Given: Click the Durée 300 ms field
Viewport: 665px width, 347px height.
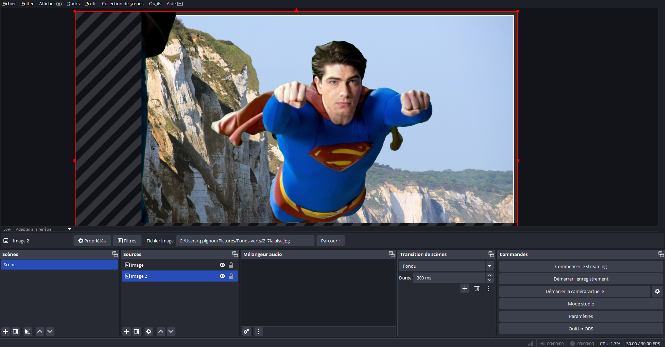Looking at the screenshot, I should (449, 278).
